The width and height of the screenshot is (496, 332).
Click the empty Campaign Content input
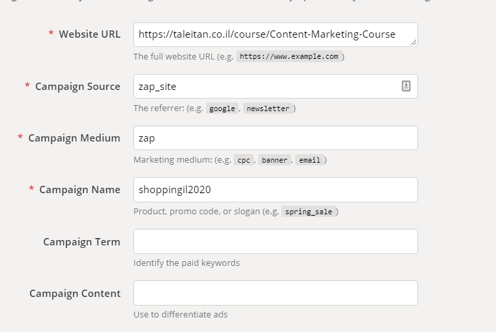point(275,292)
